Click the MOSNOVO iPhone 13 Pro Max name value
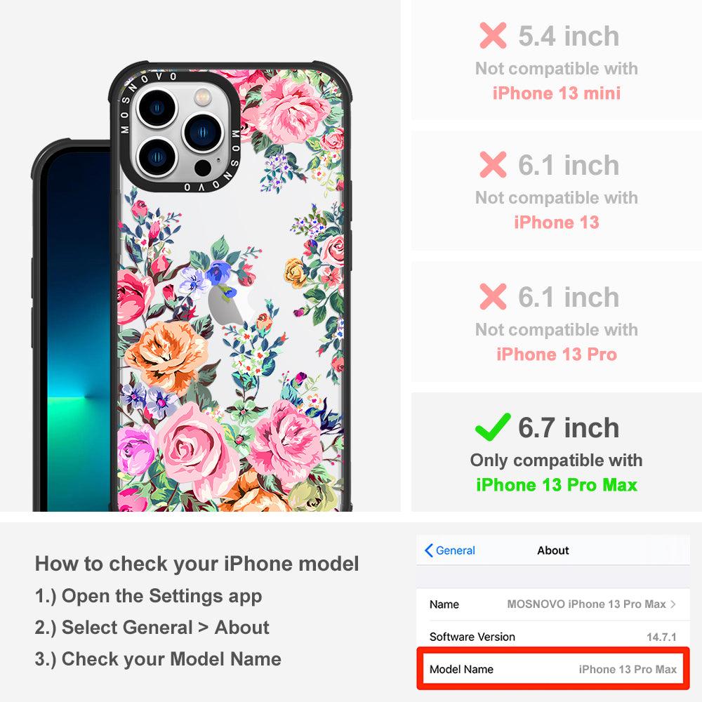This screenshot has width=702, height=702. 586,604
